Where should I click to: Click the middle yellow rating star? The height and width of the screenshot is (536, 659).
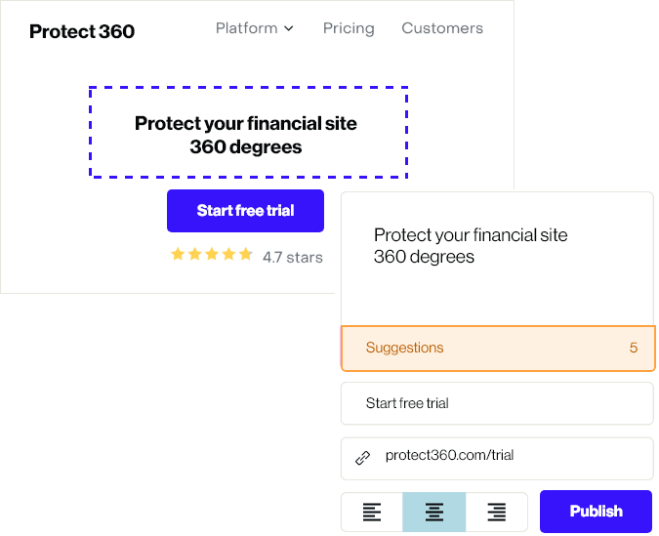click(x=211, y=255)
